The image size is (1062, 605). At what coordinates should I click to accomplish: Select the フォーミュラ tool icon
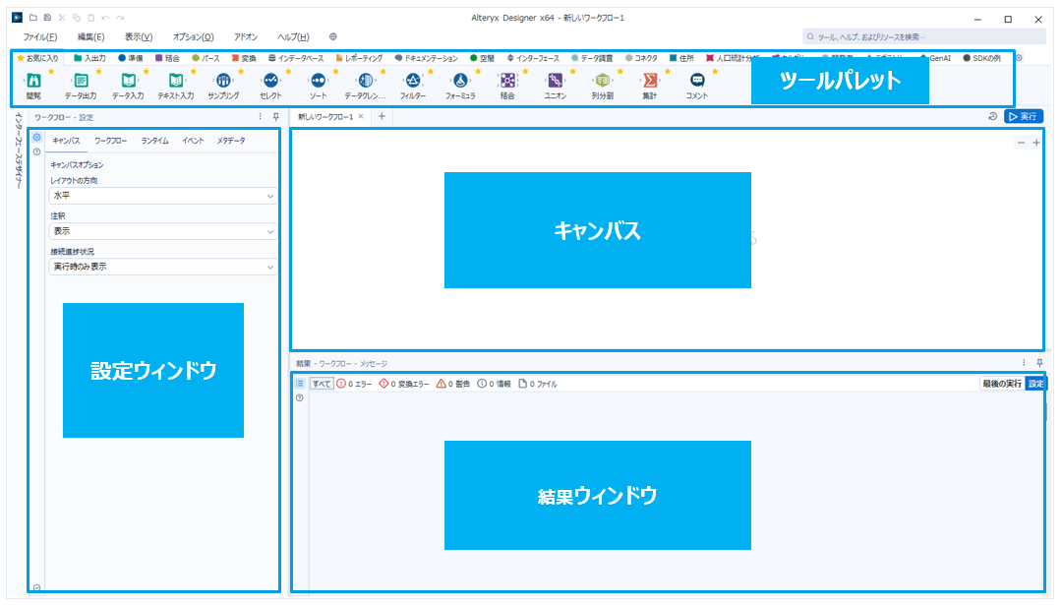(x=460, y=81)
